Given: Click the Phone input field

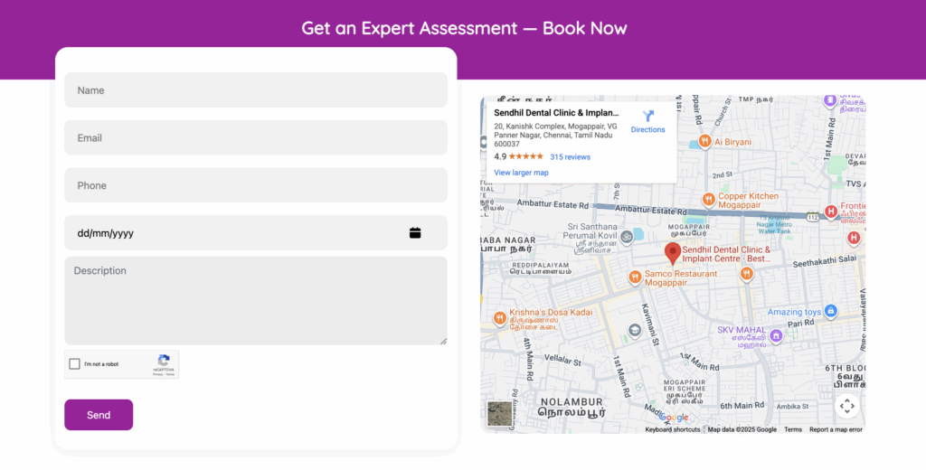Looking at the screenshot, I should click(x=255, y=185).
